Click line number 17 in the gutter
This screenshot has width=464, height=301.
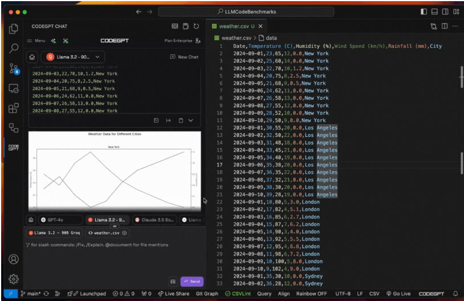[x=219, y=165]
